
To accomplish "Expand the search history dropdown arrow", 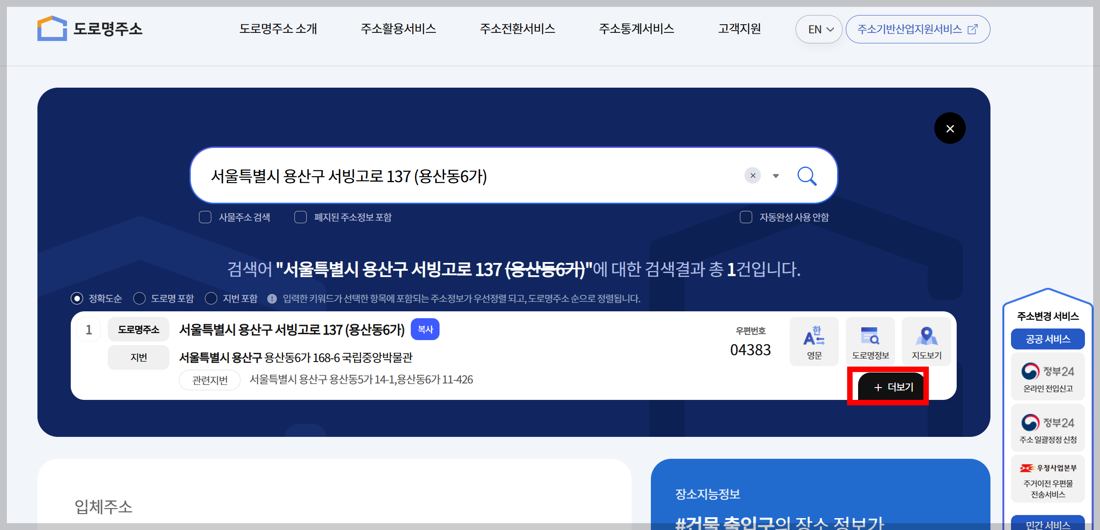I will click(776, 176).
